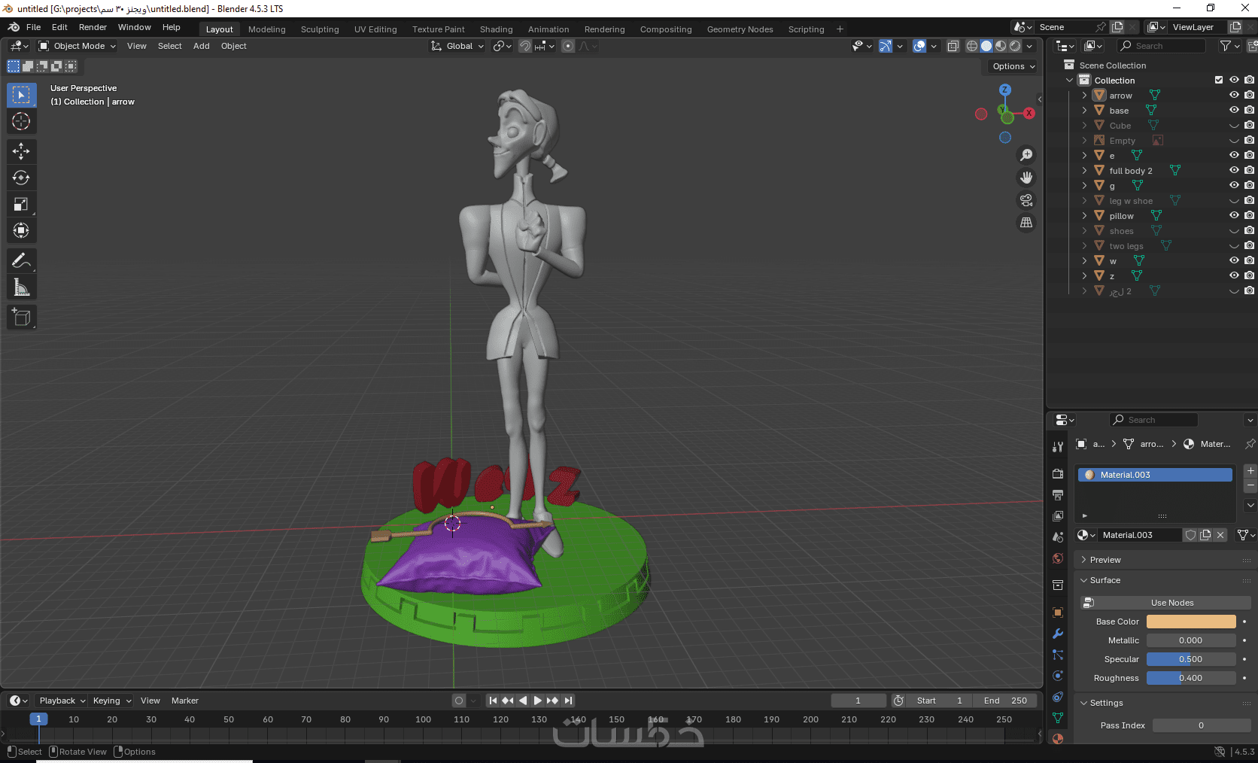Select the Measure tool

pyautogui.click(x=21, y=287)
